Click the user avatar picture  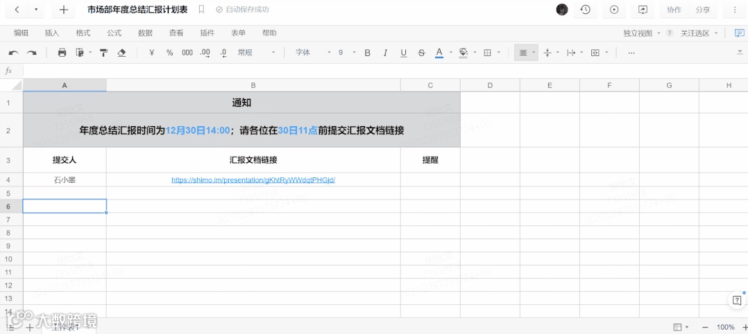click(x=563, y=10)
